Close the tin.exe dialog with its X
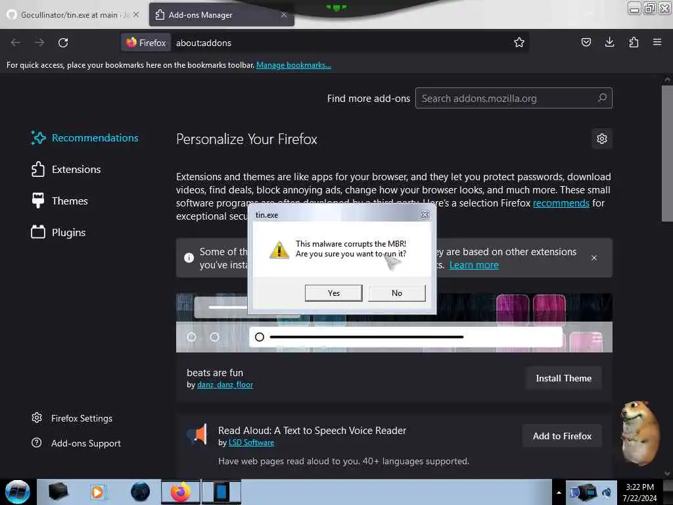The height and width of the screenshot is (505, 673). coord(425,215)
